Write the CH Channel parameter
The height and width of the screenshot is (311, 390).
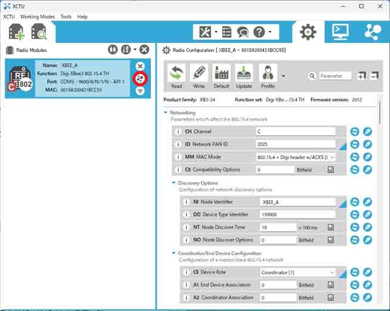tap(367, 132)
